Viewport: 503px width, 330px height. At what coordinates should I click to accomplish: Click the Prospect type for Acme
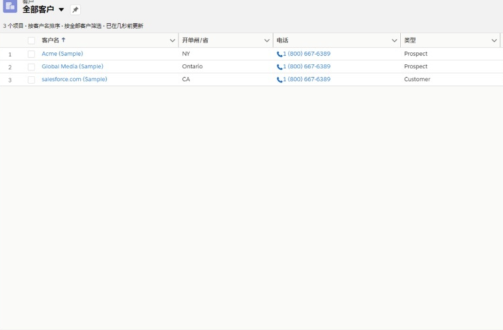(x=416, y=53)
